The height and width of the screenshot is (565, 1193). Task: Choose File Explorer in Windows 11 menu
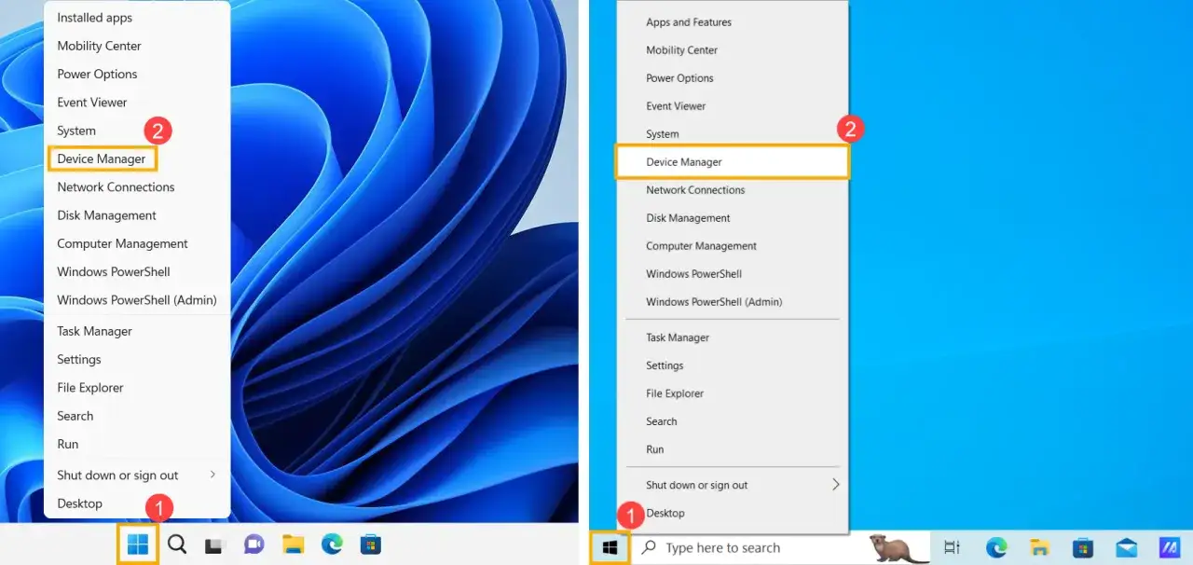[137, 388]
